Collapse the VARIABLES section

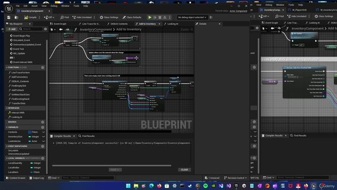tap(7, 127)
